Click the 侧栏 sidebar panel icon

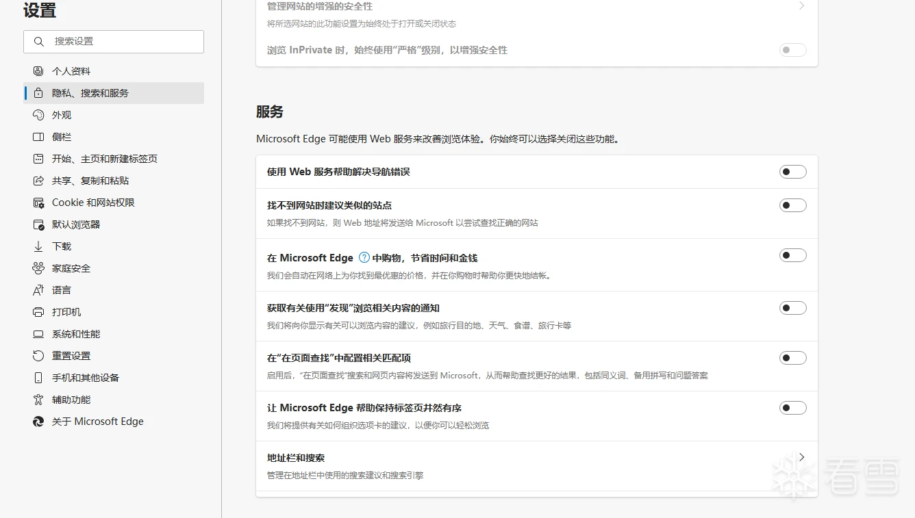click(x=38, y=137)
